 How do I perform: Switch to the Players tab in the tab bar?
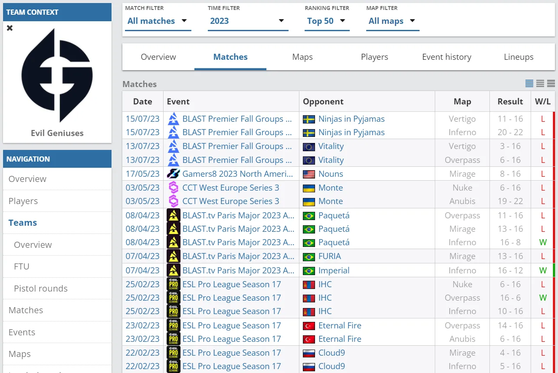pos(374,57)
